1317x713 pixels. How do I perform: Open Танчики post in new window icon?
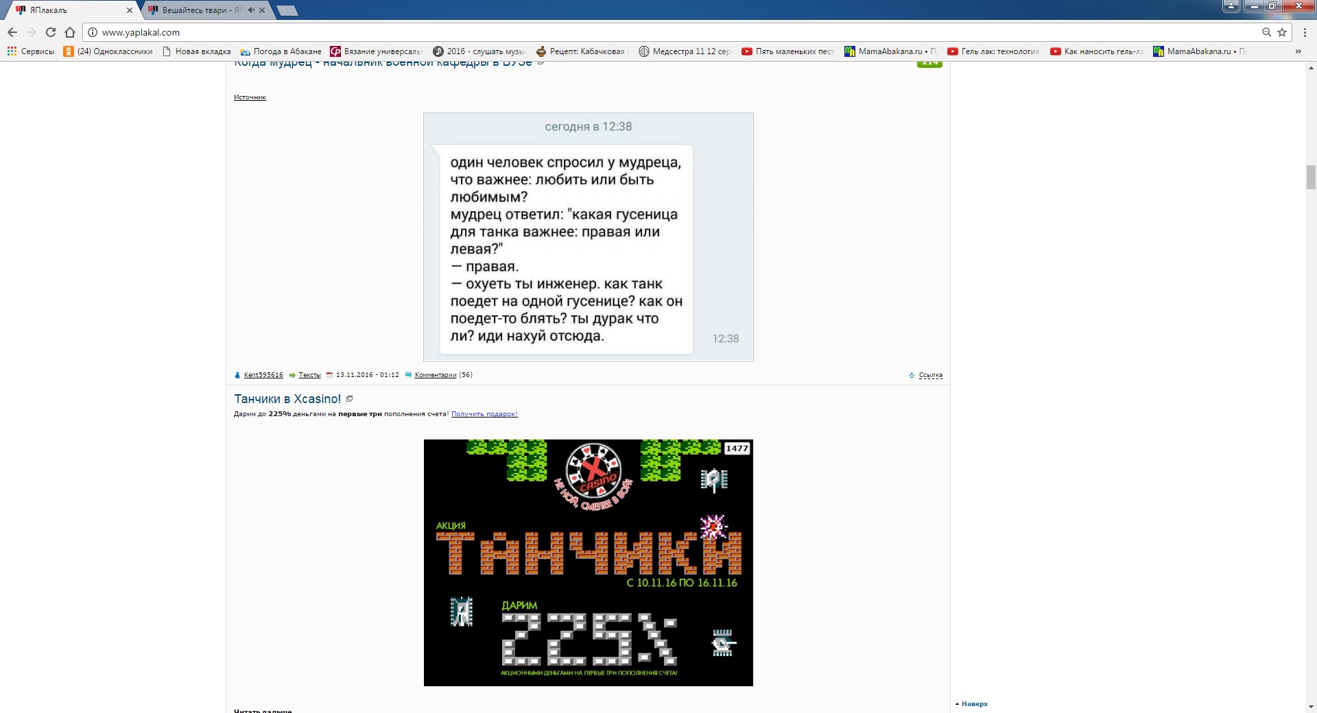[x=349, y=398]
